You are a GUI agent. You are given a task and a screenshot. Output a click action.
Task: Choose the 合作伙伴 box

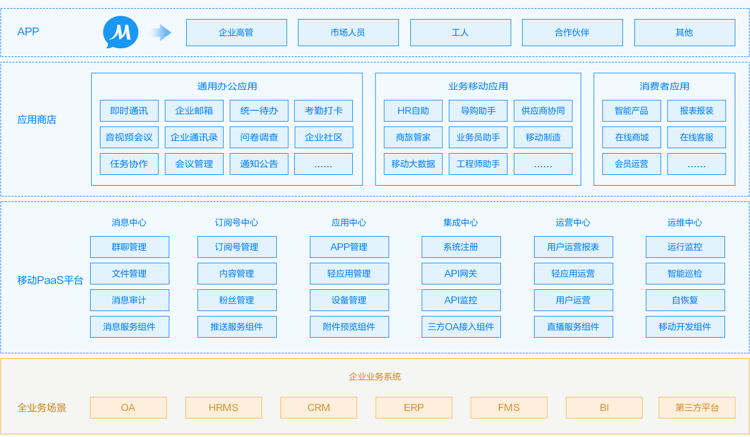coord(572,33)
